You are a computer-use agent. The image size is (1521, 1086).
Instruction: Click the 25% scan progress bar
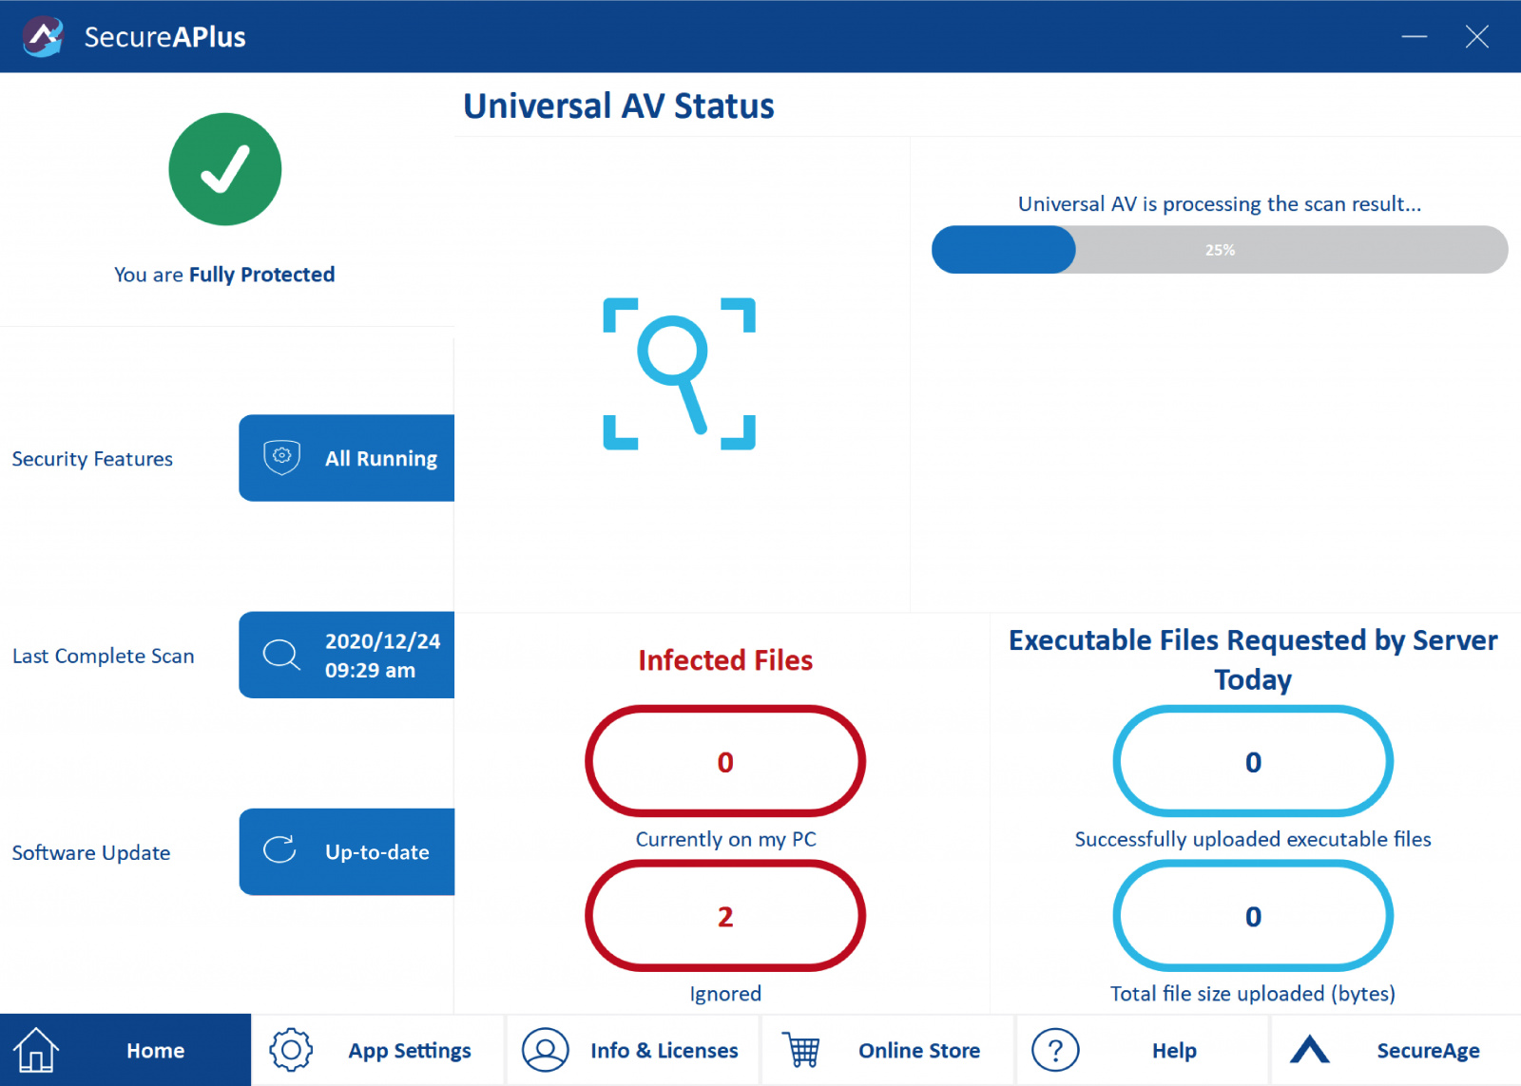(1220, 250)
